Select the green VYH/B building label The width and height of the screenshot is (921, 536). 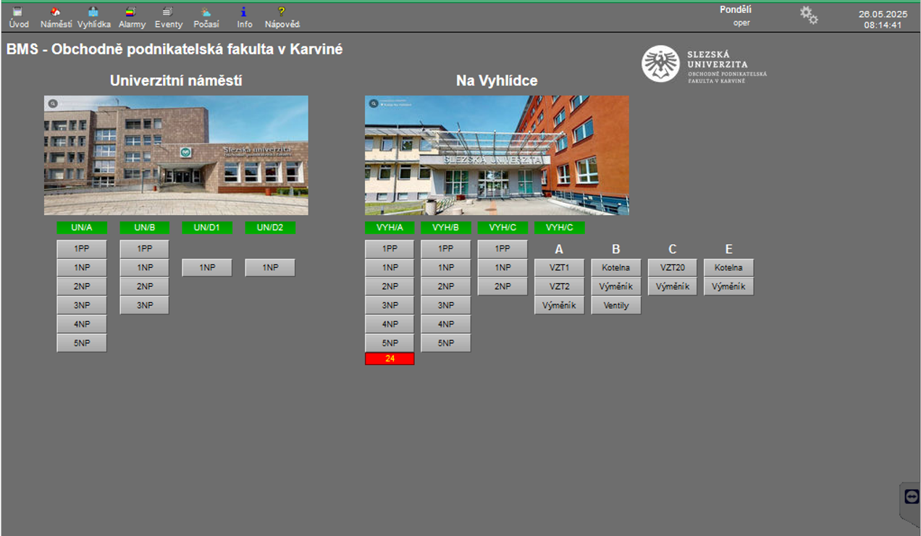(446, 227)
